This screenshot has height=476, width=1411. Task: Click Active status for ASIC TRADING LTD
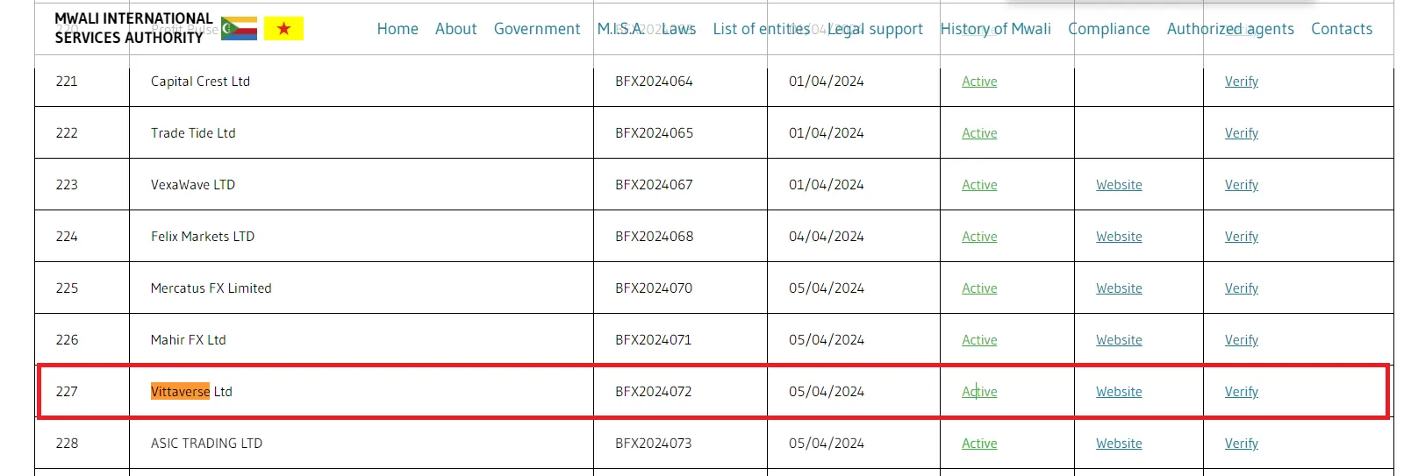979,444
